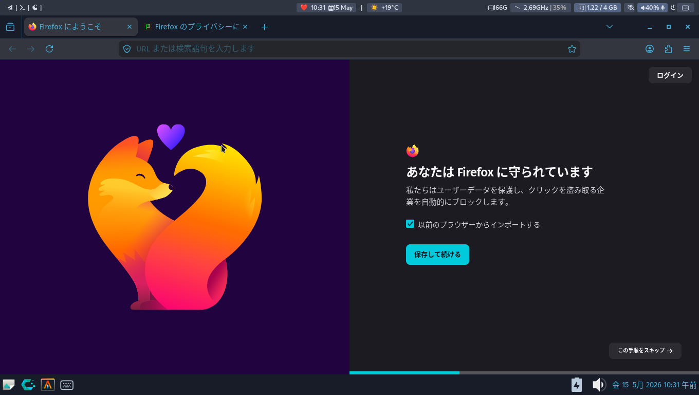Open the on-screen keyboard icon in taskbar
Image resolution: width=699 pixels, height=395 pixels.
[x=67, y=385]
